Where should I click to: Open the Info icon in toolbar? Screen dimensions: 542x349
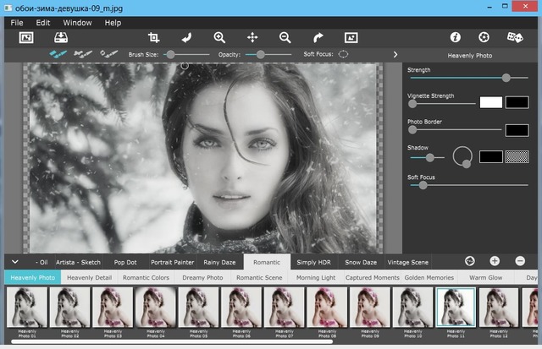coord(455,38)
